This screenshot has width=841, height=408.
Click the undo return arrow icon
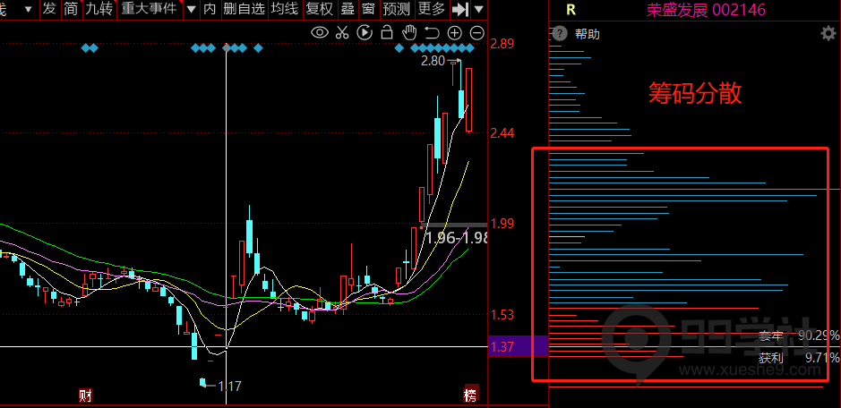pos(432,32)
